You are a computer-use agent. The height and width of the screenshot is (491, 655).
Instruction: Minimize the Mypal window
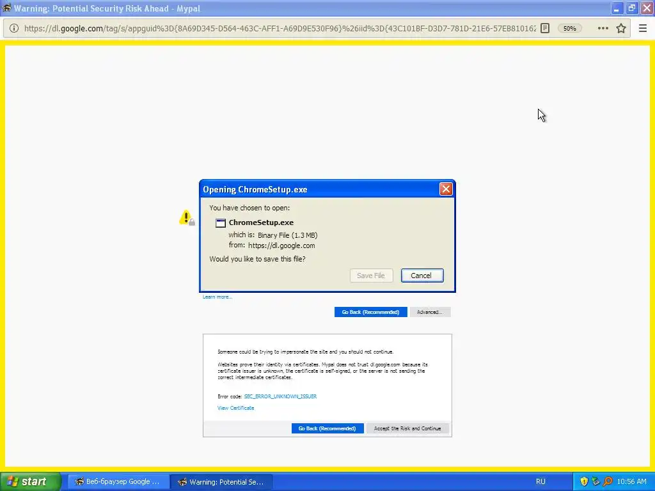click(617, 8)
